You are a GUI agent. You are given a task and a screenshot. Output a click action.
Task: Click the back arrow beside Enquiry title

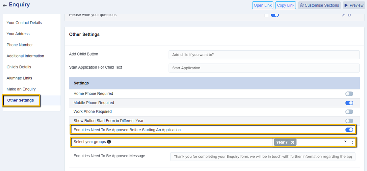pyautogui.click(x=5, y=5)
